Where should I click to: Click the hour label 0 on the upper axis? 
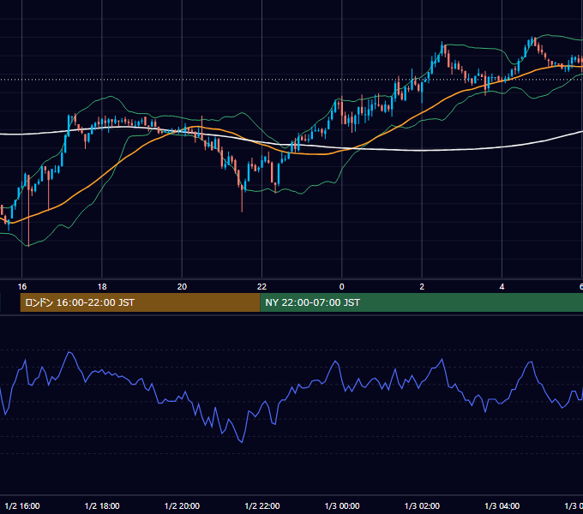tap(342, 286)
